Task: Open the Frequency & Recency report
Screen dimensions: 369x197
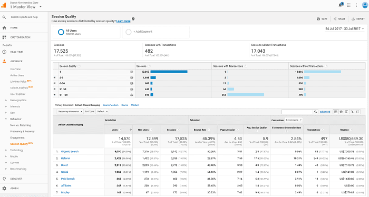Action: [22, 131]
